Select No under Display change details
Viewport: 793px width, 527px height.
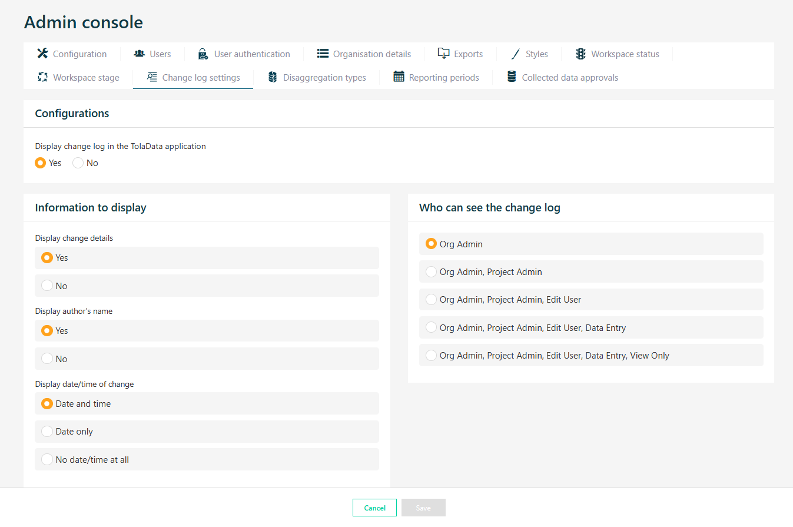[x=48, y=286]
